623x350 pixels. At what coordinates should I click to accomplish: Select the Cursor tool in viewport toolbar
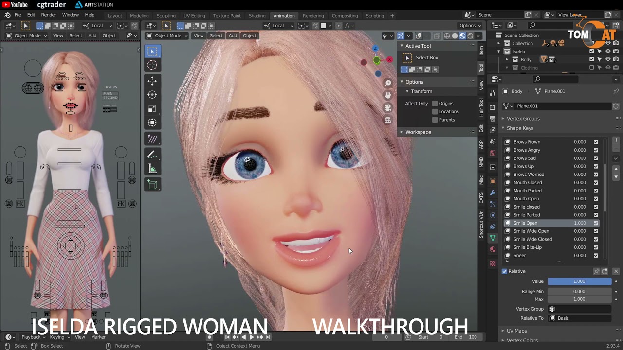click(152, 65)
